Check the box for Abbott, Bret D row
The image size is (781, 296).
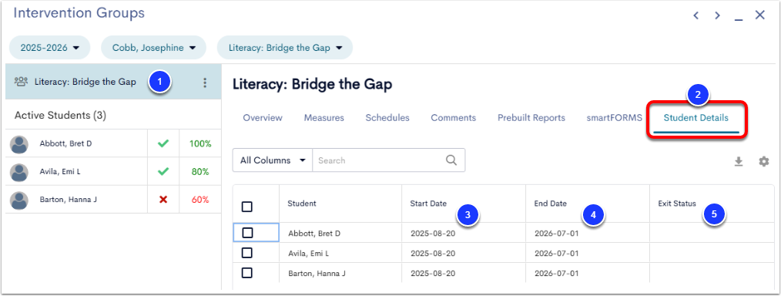247,233
